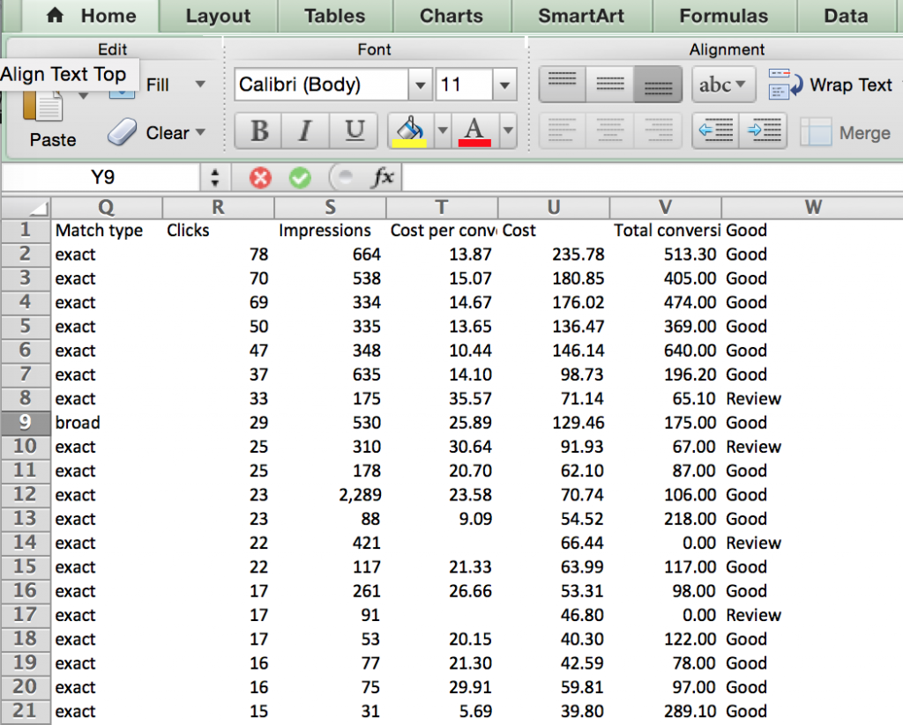Click the formula bar input
The width and height of the screenshot is (903, 725).
(x=652, y=177)
